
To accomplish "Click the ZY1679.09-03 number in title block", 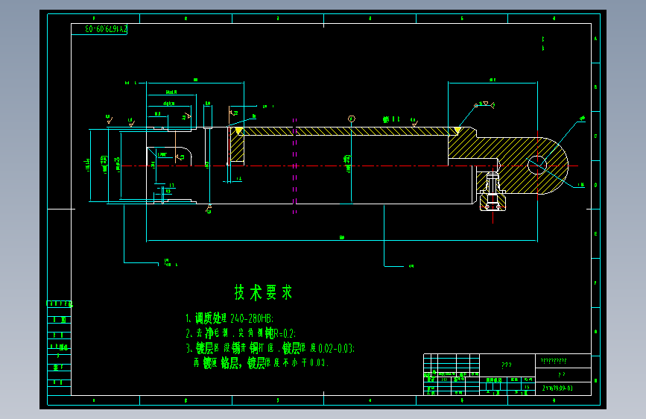I will [557, 388].
